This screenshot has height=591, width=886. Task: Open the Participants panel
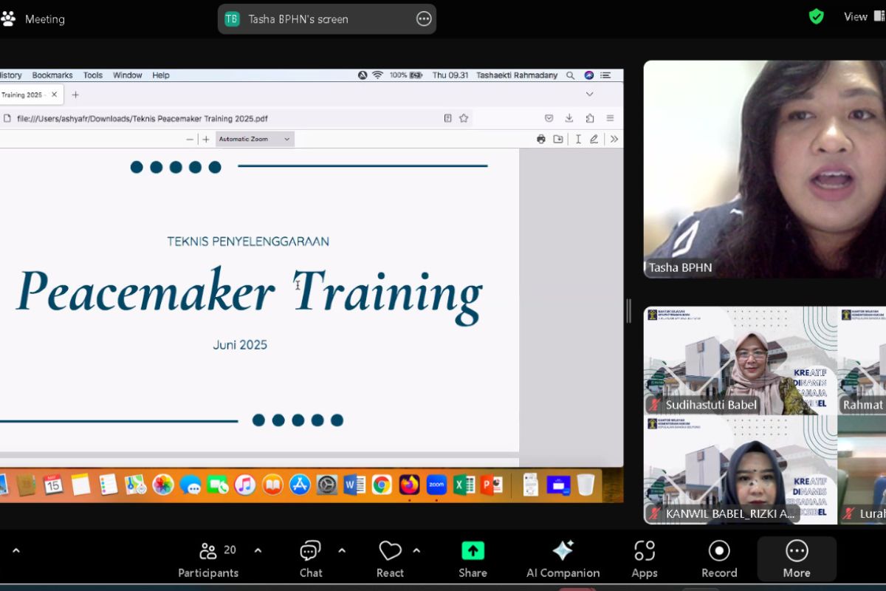[x=208, y=559]
